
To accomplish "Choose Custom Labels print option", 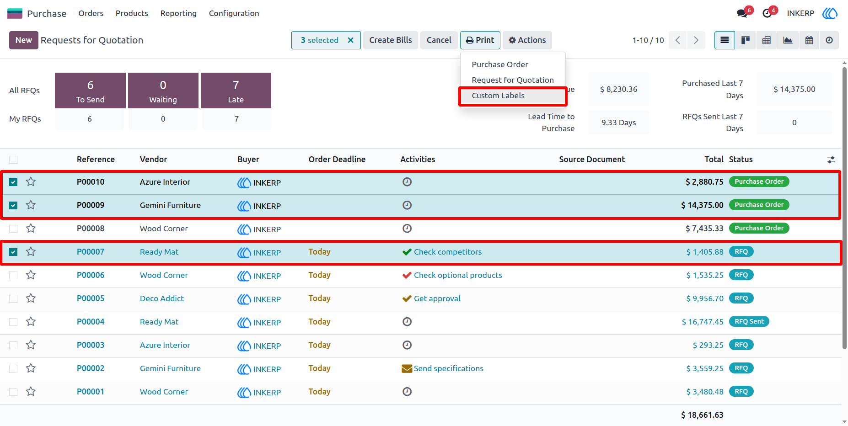I will tap(513, 96).
